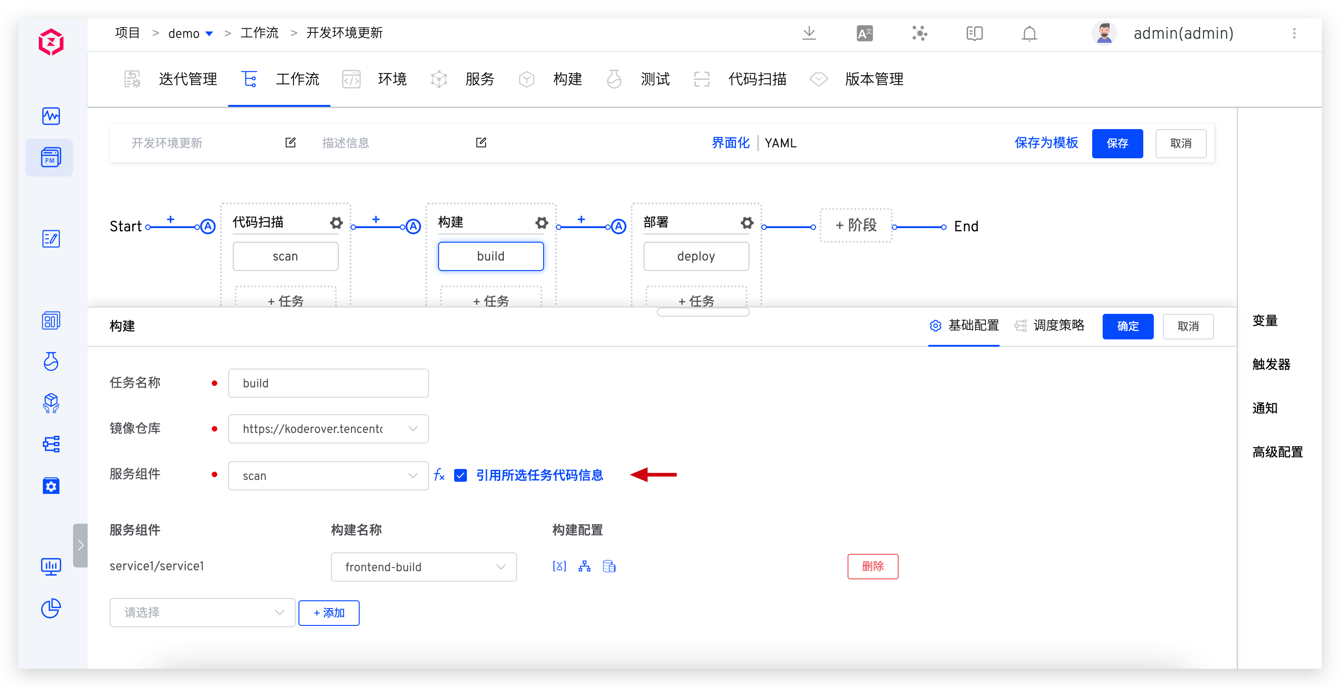The image size is (1340, 687).
Task: Click the approval A circle after Start
Action: point(208,227)
